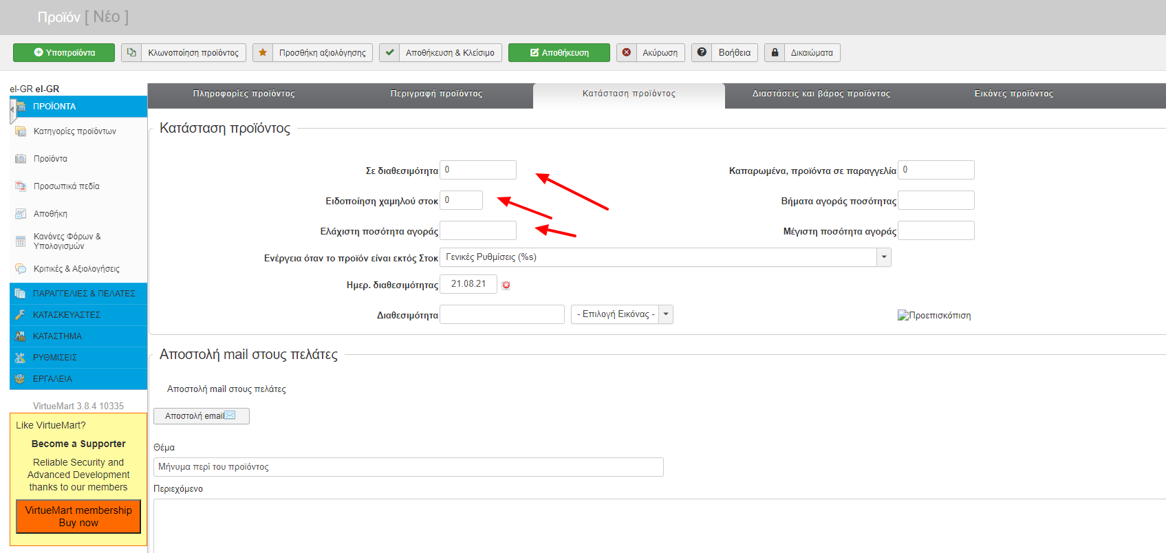Focus the Μέγιστη ποσότητα αγοράς field

pos(936,230)
